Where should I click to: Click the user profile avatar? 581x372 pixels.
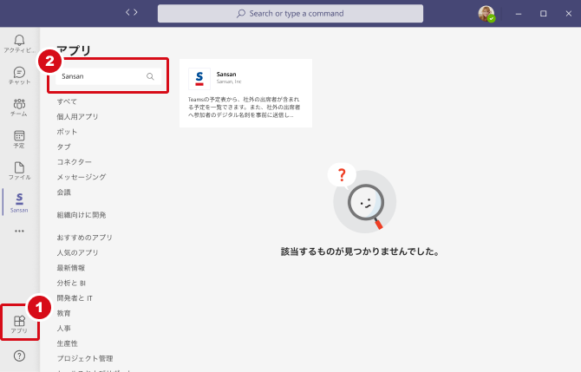[x=486, y=14]
